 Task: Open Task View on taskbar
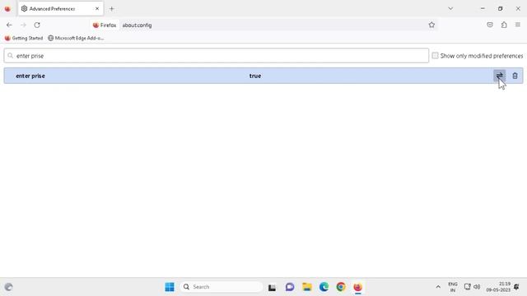click(x=272, y=287)
